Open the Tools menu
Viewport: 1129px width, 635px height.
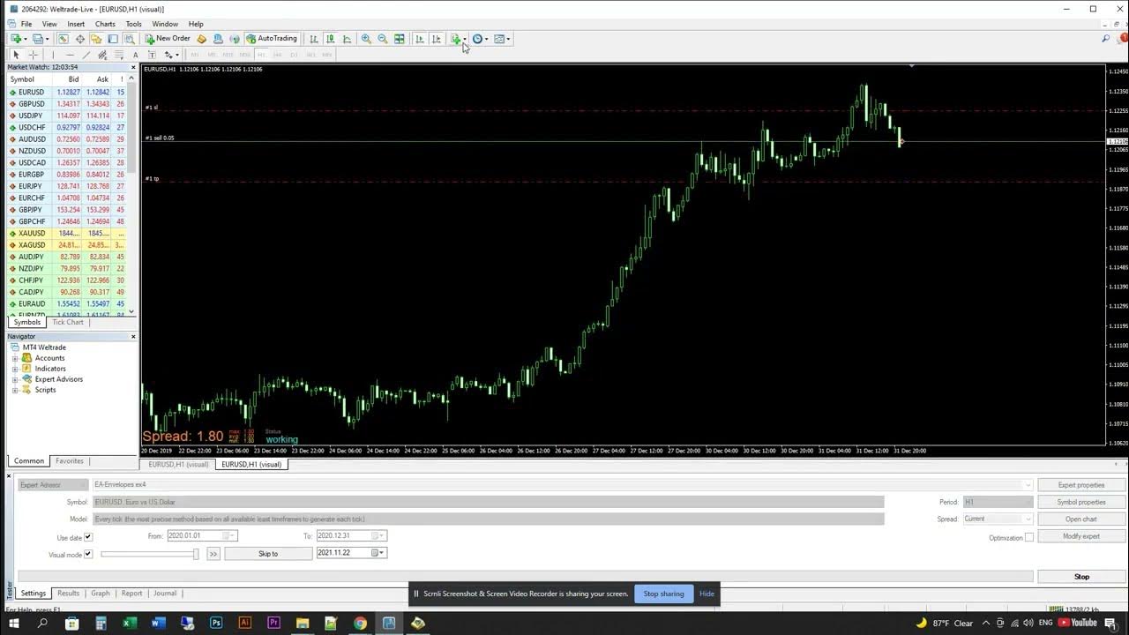click(x=133, y=24)
